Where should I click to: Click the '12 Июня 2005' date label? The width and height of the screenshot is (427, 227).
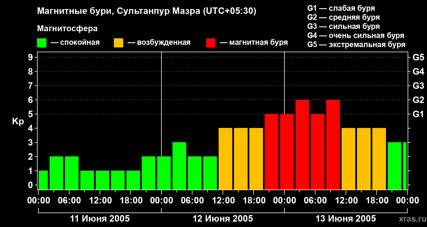coord(223,219)
